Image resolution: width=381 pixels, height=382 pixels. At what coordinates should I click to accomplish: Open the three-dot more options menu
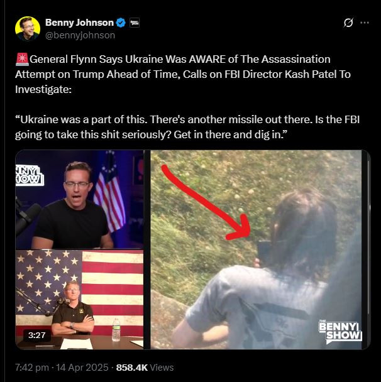click(365, 23)
